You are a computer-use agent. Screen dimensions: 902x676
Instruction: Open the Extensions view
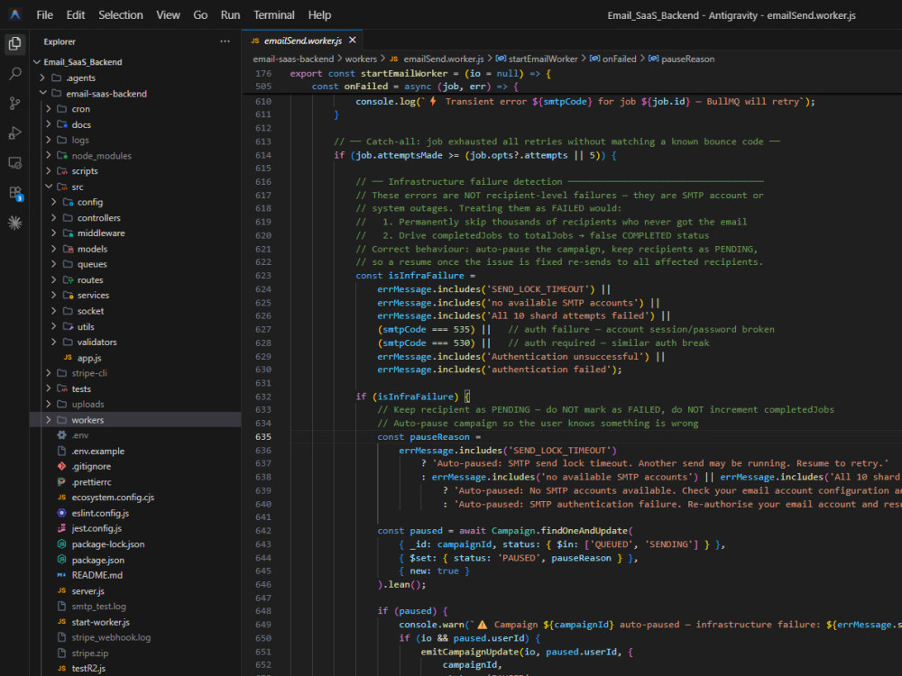[15, 193]
